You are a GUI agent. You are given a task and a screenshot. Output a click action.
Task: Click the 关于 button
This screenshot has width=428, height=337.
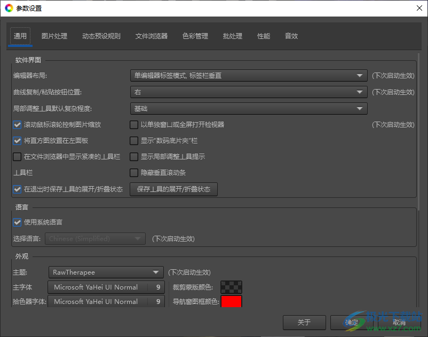[x=304, y=323]
